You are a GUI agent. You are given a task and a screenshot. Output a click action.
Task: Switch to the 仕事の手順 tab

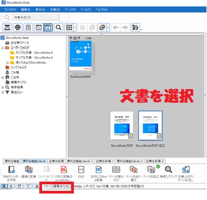pyautogui.click(x=56, y=161)
